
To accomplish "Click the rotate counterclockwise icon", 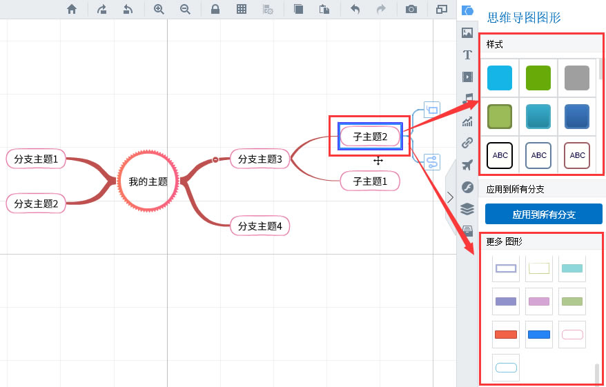I will coord(128,9).
